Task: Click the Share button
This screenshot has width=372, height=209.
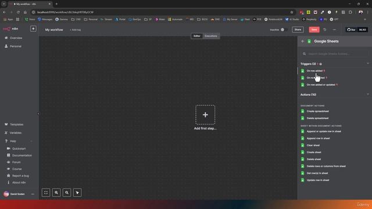Action: click(x=298, y=30)
